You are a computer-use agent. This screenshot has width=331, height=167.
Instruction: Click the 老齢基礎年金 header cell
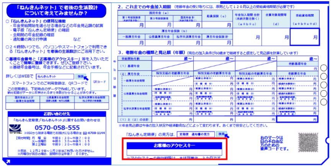tap(297, 64)
